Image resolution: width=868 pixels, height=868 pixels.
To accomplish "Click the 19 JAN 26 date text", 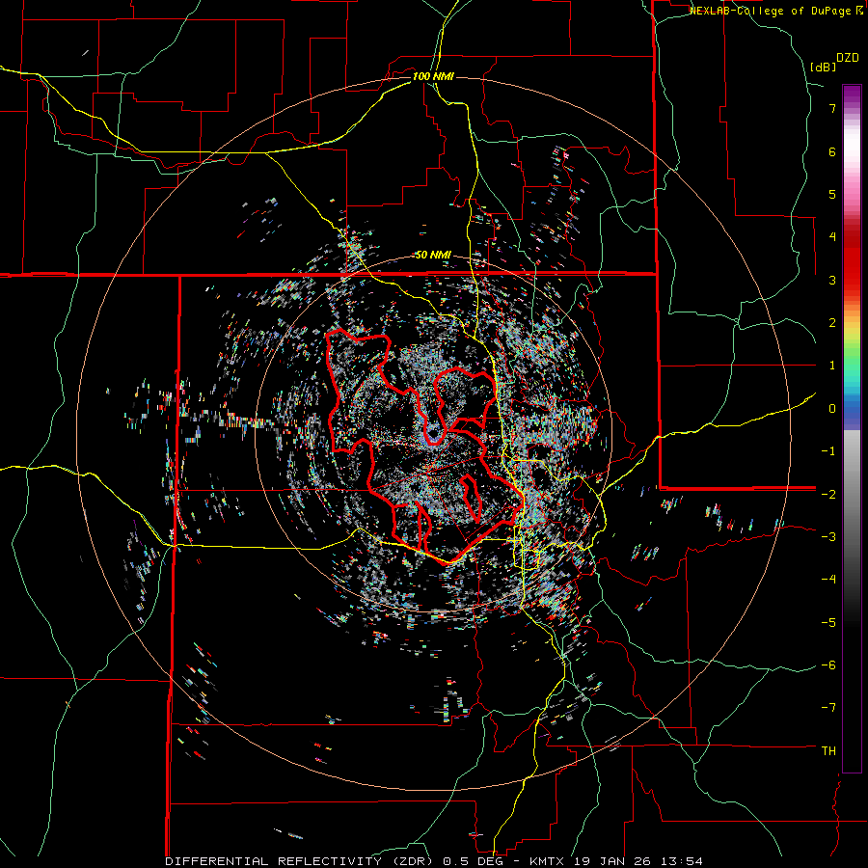I will click(x=611, y=861).
